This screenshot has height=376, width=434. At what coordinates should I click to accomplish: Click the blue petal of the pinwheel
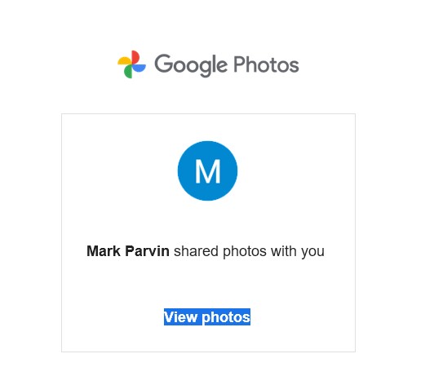(139, 68)
